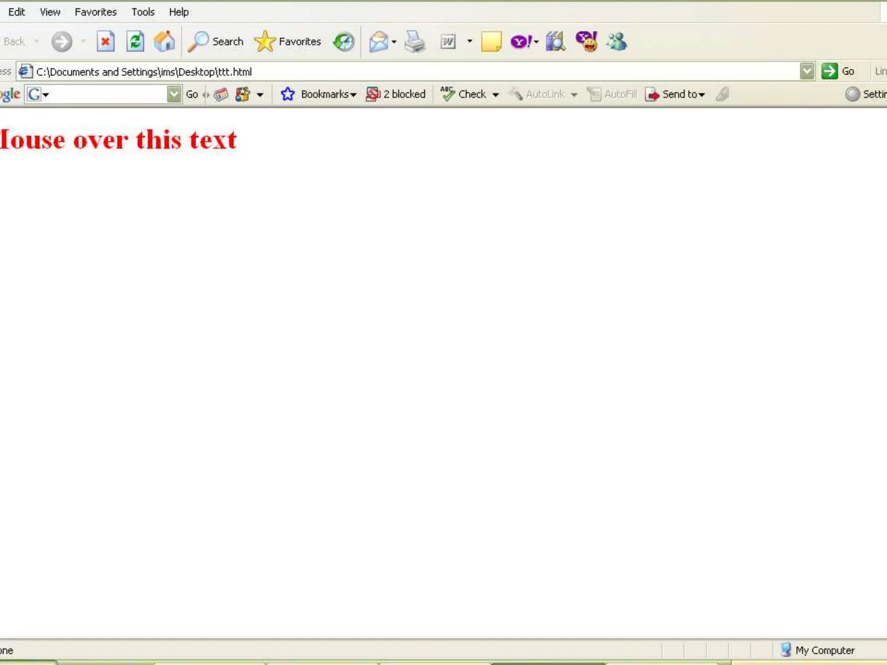The height and width of the screenshot is (665, 887).
Task: Open the Windows Messenger people icon
Action: pyautogui.click(x=617, y=42)
